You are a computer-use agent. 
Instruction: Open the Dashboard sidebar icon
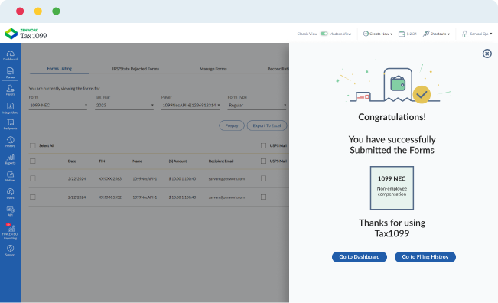10,56
